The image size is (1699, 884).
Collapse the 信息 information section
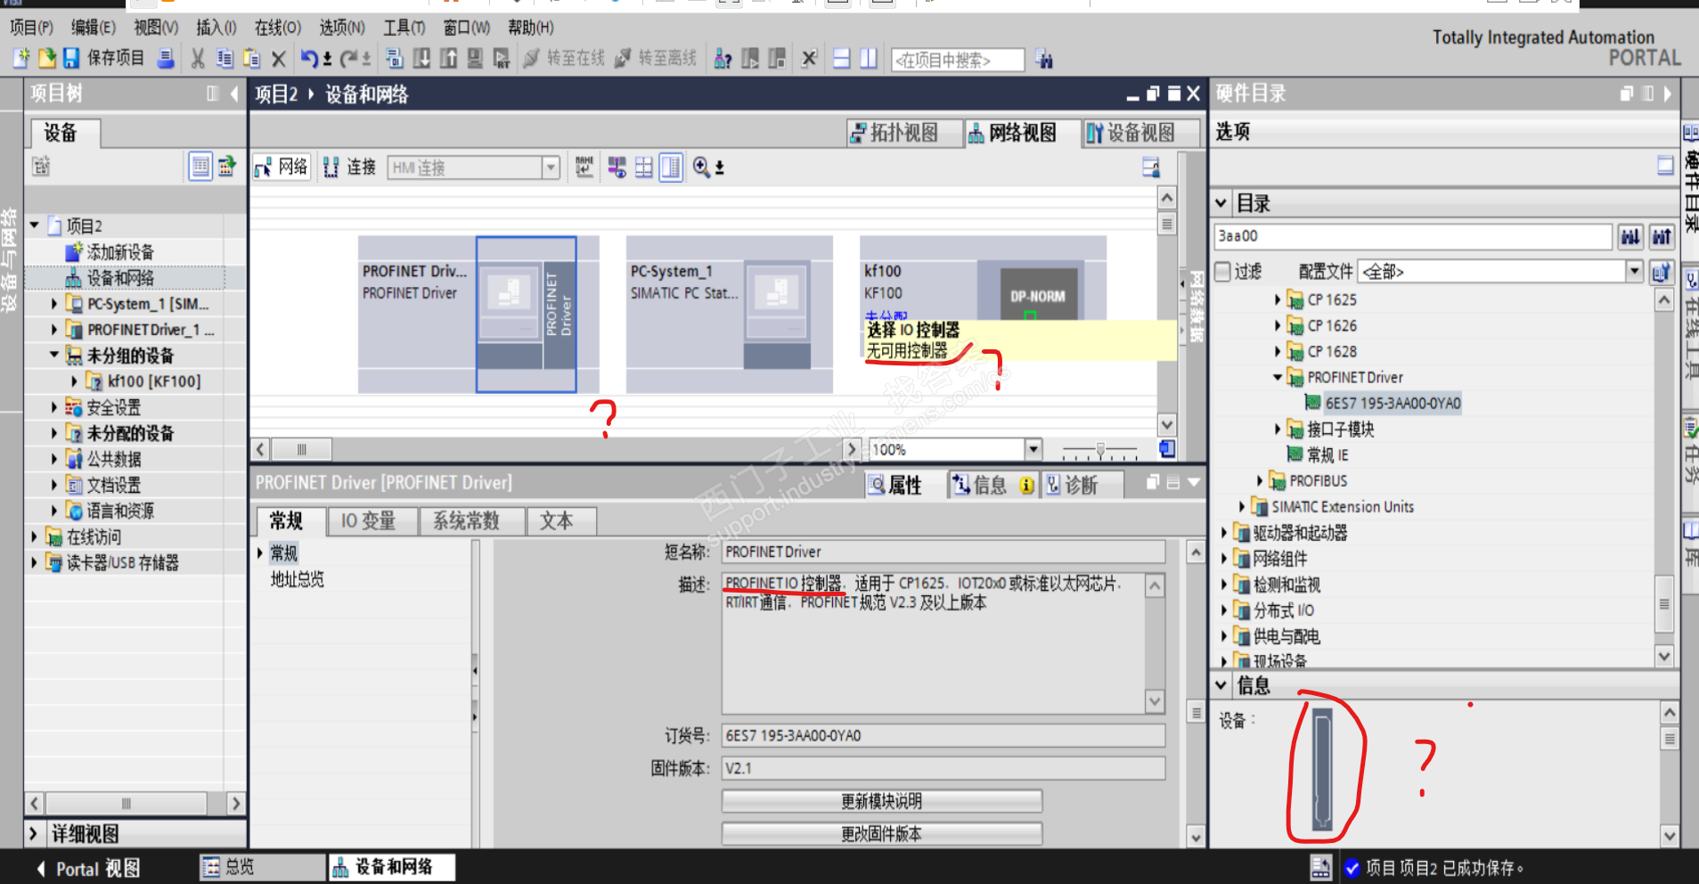click(x=1221, y=684)
